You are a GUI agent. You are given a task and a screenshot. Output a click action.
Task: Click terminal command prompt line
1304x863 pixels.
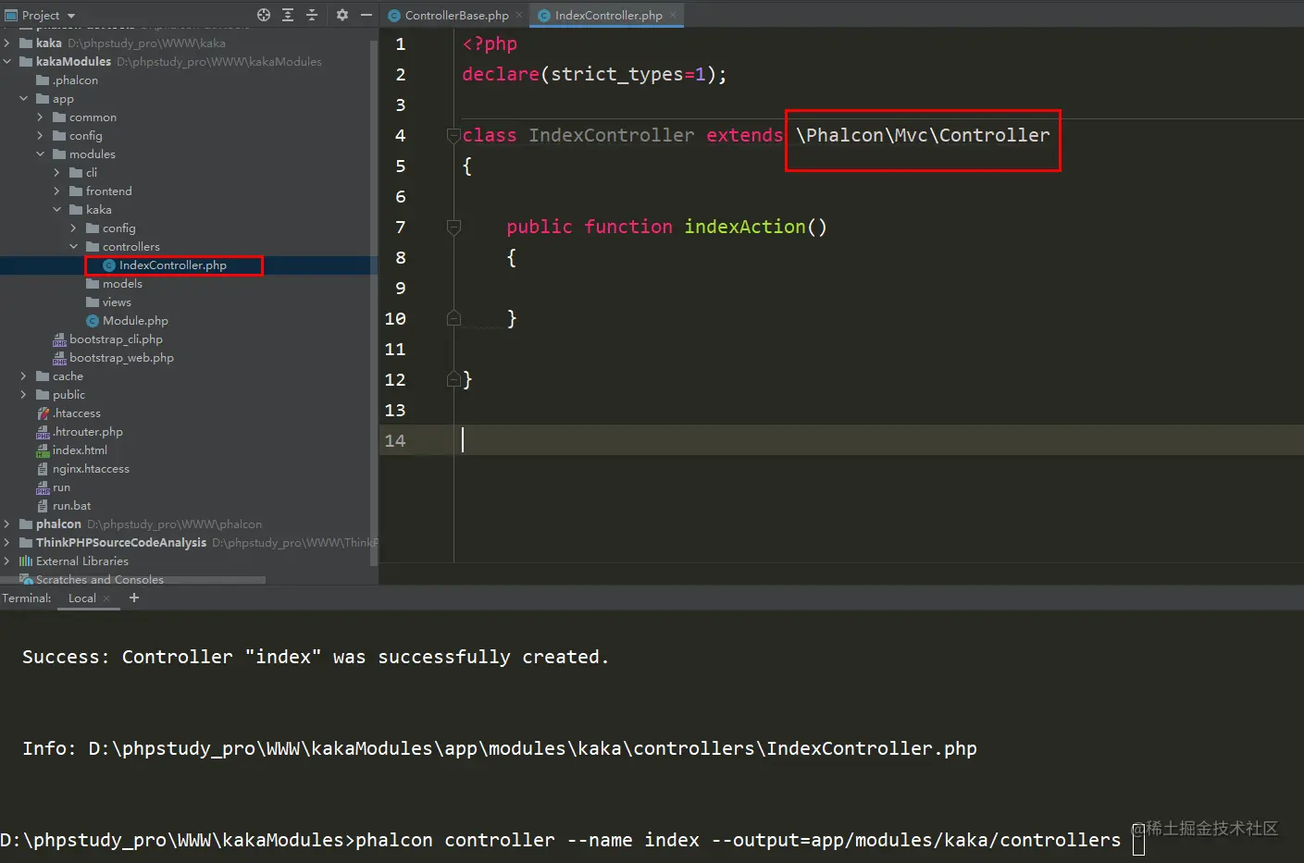tap(560, 840)
